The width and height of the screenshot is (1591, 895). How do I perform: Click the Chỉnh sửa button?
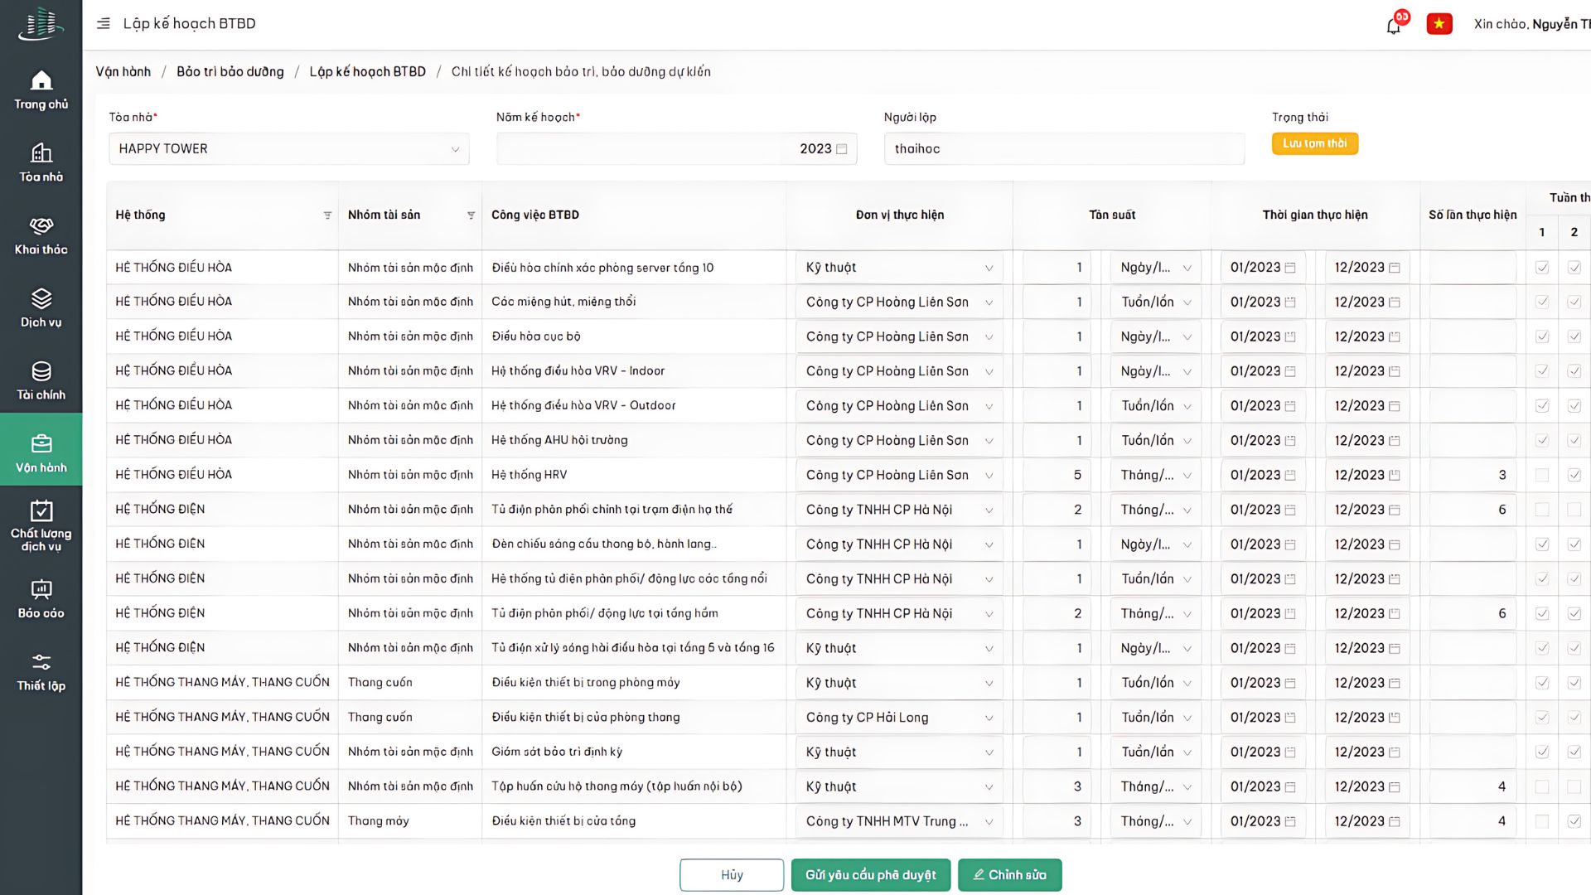[1009, 875]
